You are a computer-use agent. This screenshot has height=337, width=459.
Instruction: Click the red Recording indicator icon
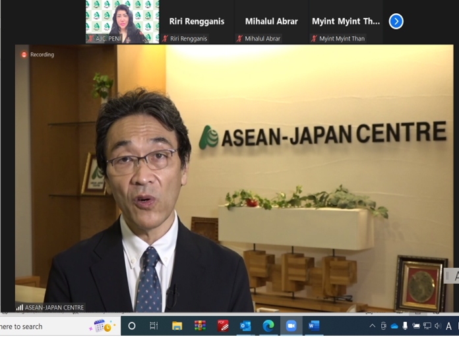pyautogui.click(x=24, y=55)
